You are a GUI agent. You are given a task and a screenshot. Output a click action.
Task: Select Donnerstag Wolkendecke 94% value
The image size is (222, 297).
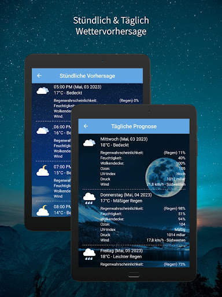182,219
